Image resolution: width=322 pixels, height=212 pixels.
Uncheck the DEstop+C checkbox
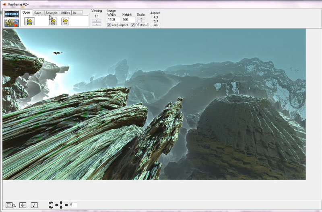pos(132,25)
